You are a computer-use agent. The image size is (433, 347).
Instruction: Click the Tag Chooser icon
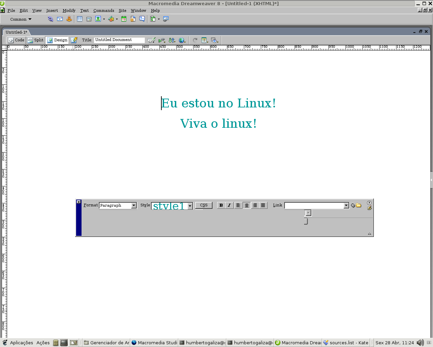pyautogui.click(x=166, y=19)
